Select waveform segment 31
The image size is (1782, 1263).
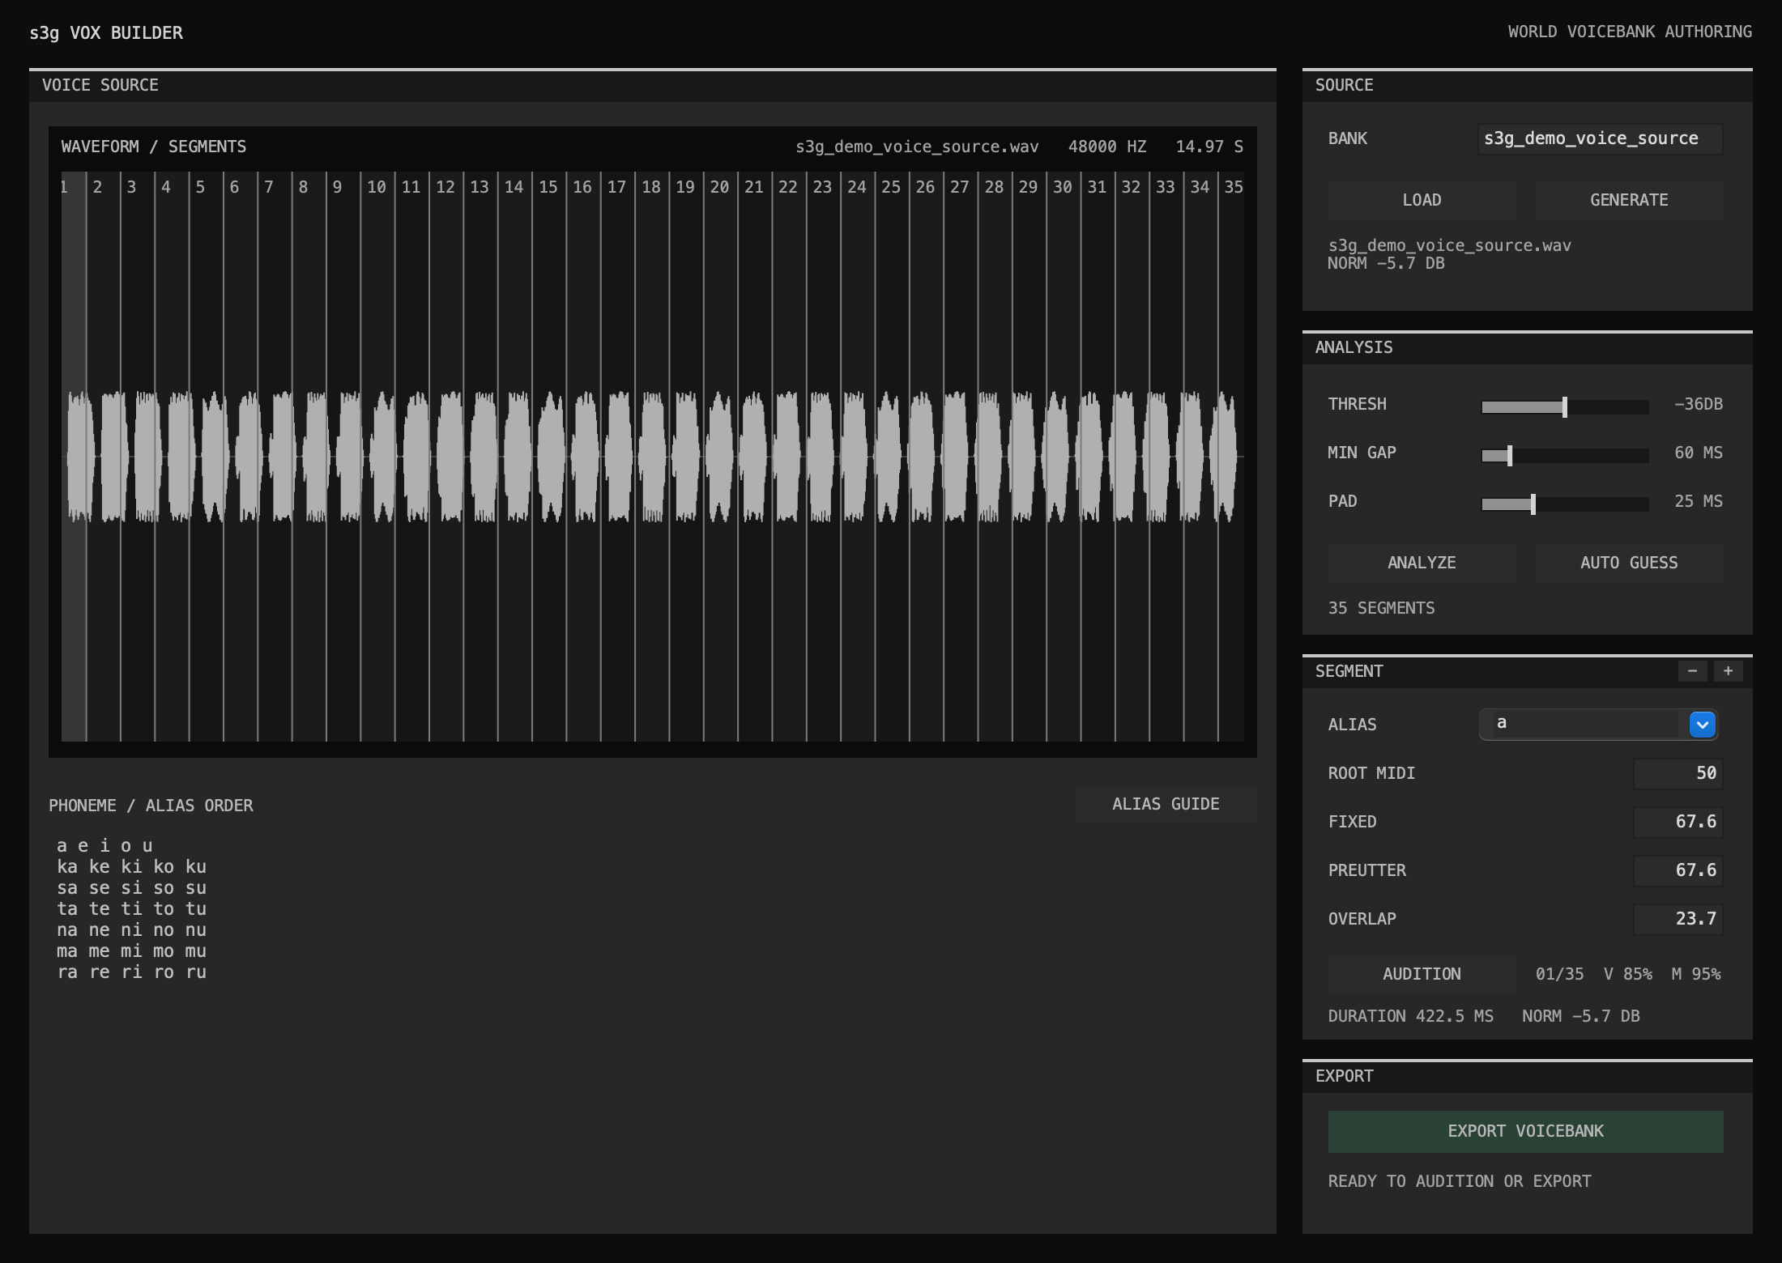click(1098, 457)
